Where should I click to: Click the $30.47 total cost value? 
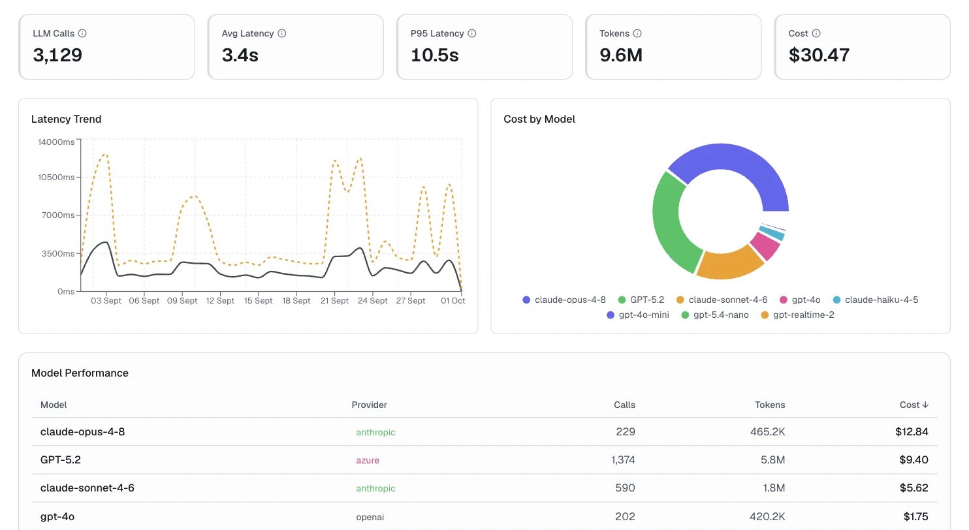coord(819,55)
